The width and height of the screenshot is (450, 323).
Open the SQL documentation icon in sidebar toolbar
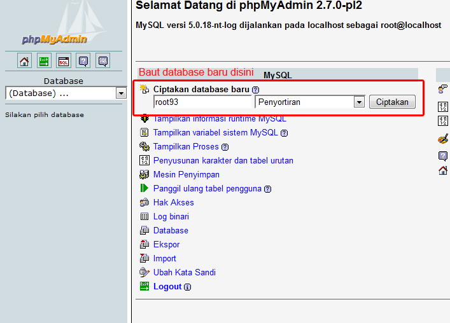point(102,61)
